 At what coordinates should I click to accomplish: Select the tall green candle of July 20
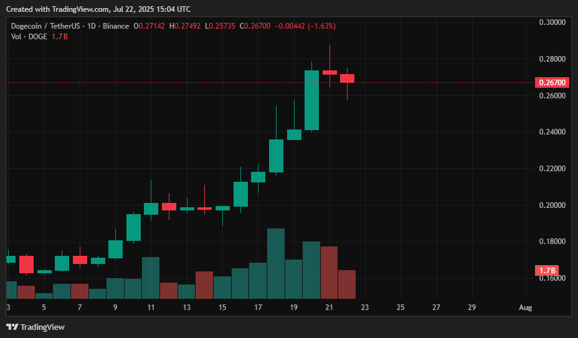[x=311, y=100]
